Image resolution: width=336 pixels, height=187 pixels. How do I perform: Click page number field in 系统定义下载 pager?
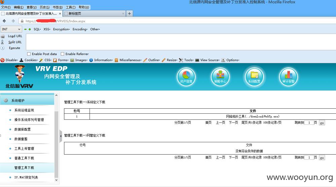(309, 123)
